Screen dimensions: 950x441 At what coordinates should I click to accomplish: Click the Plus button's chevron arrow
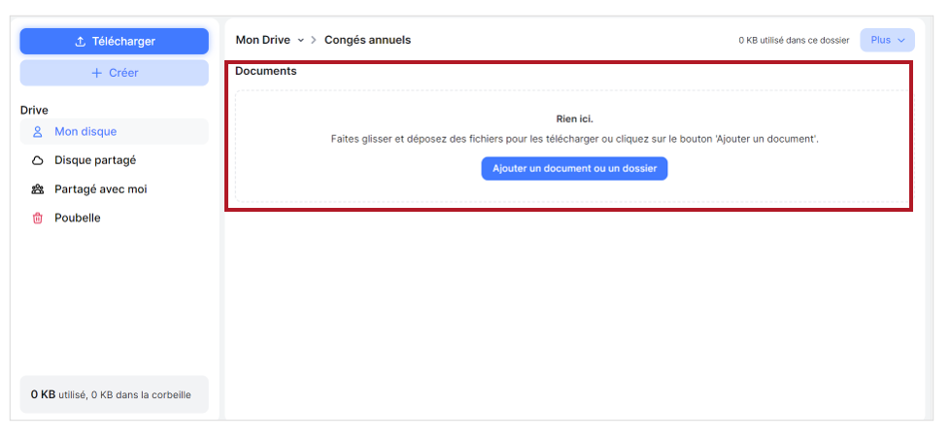[x=900, y=41]
